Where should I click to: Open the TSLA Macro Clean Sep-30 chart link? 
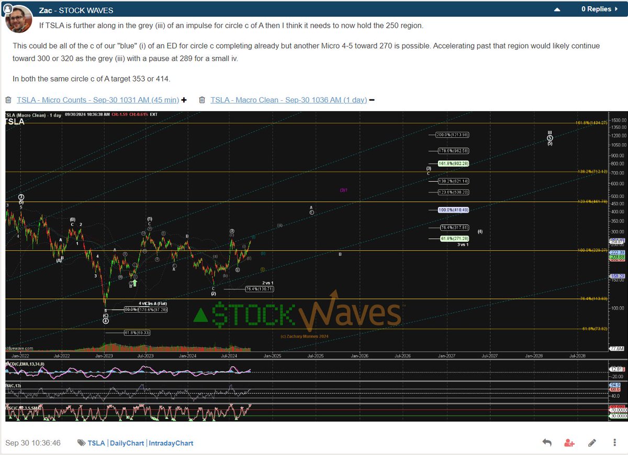click(288, 100)
